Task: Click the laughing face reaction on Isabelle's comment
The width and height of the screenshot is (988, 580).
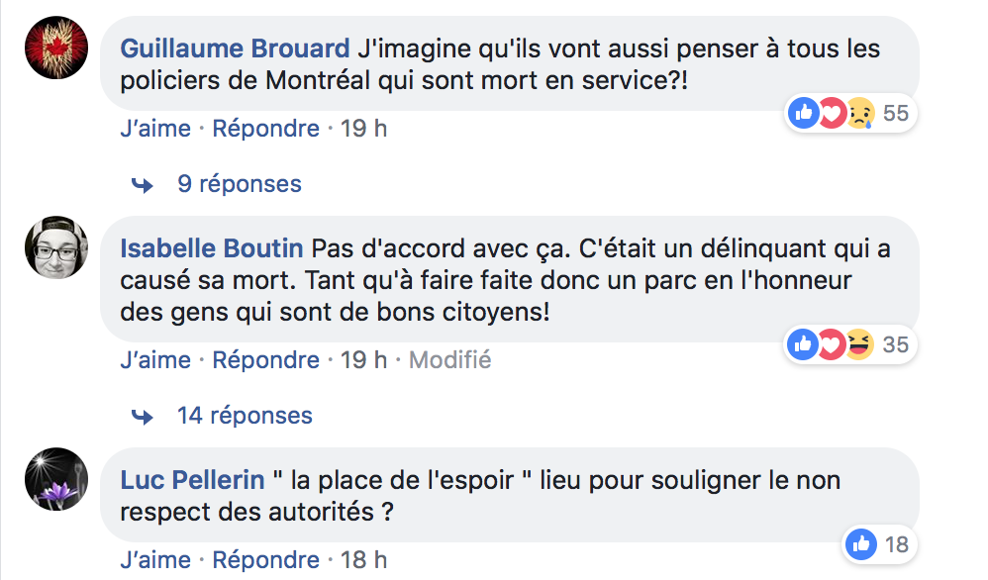Action: (859, 344)
